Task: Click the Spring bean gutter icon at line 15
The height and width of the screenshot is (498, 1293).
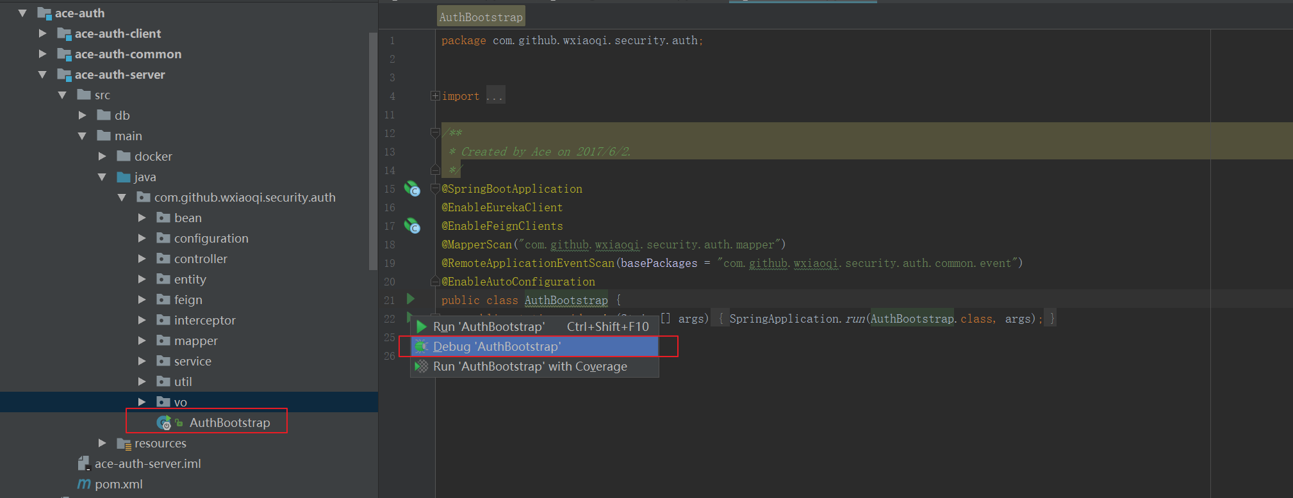Action: [412, 189]
